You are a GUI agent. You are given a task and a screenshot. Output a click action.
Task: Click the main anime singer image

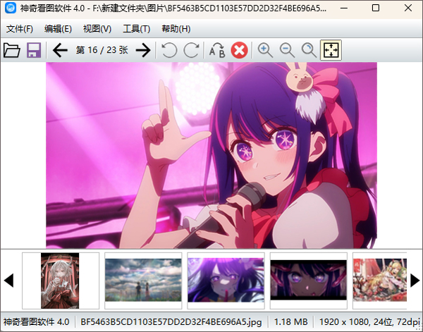(211, 155)
